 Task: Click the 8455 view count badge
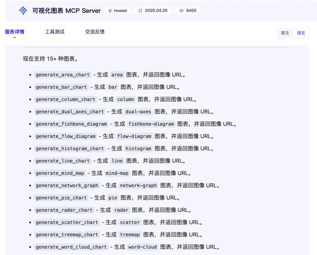point(187,11)
